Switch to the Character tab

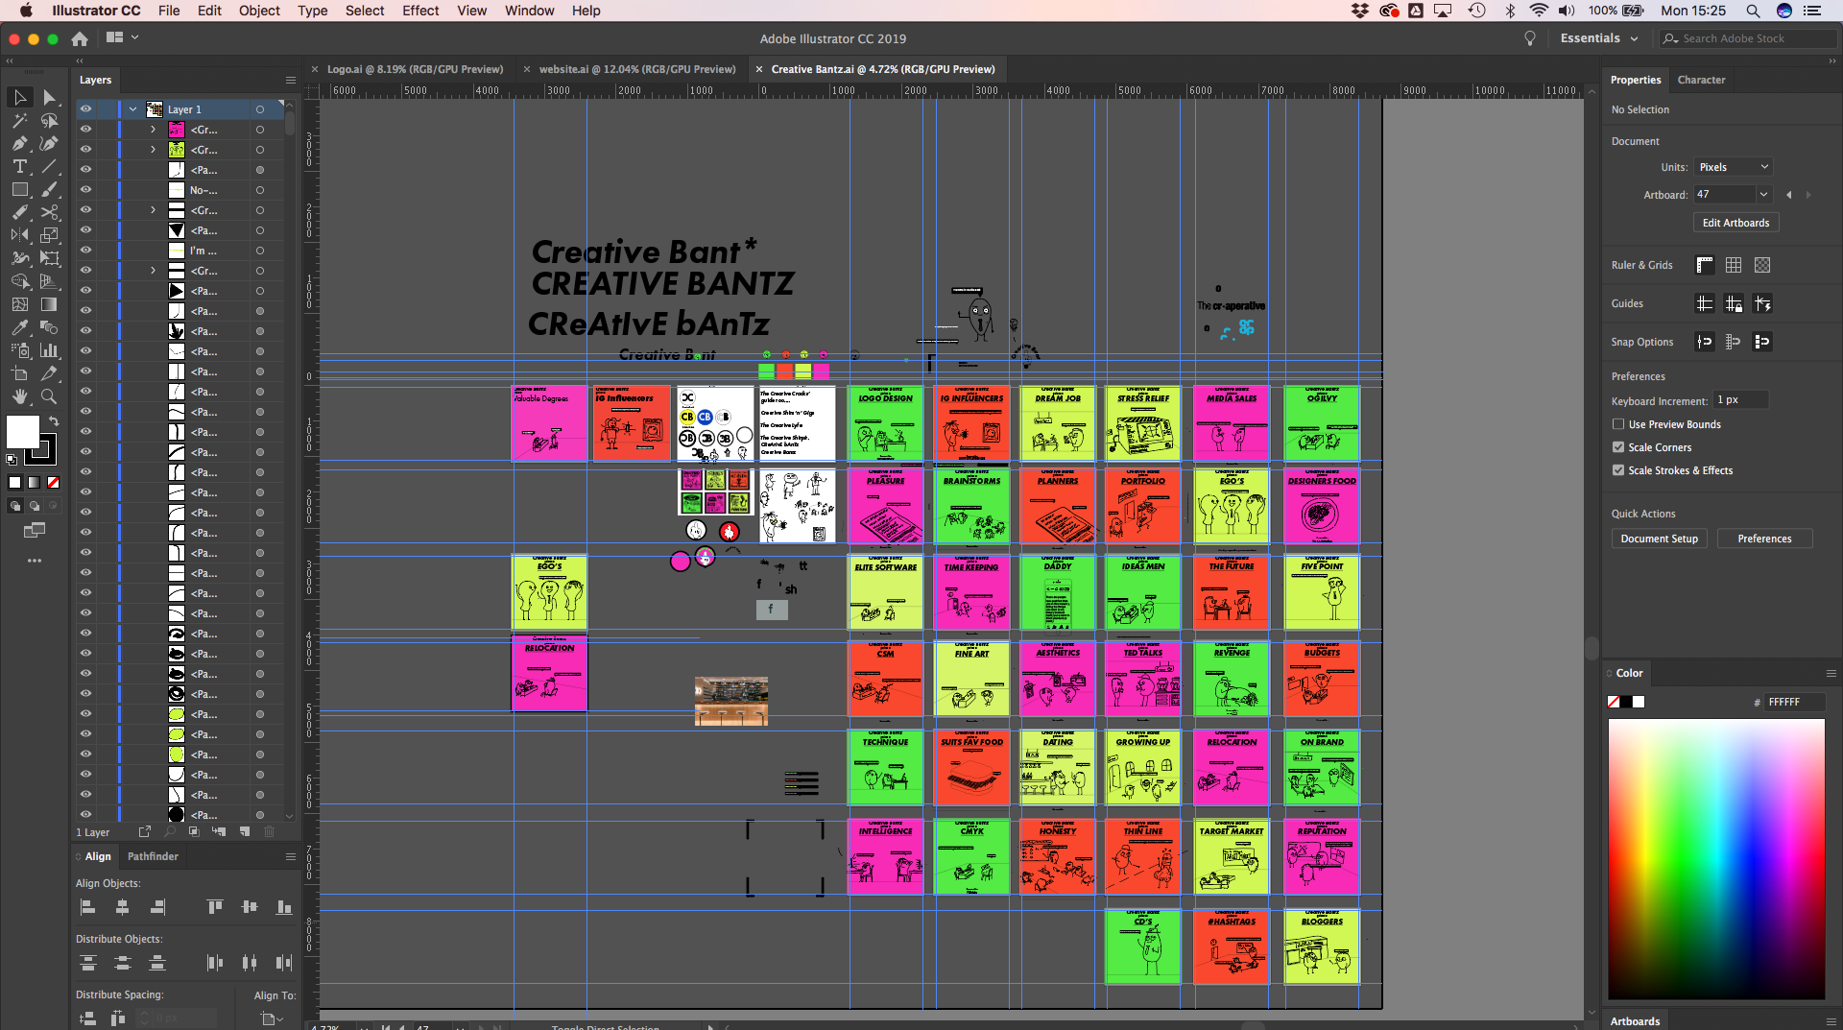1701,80
